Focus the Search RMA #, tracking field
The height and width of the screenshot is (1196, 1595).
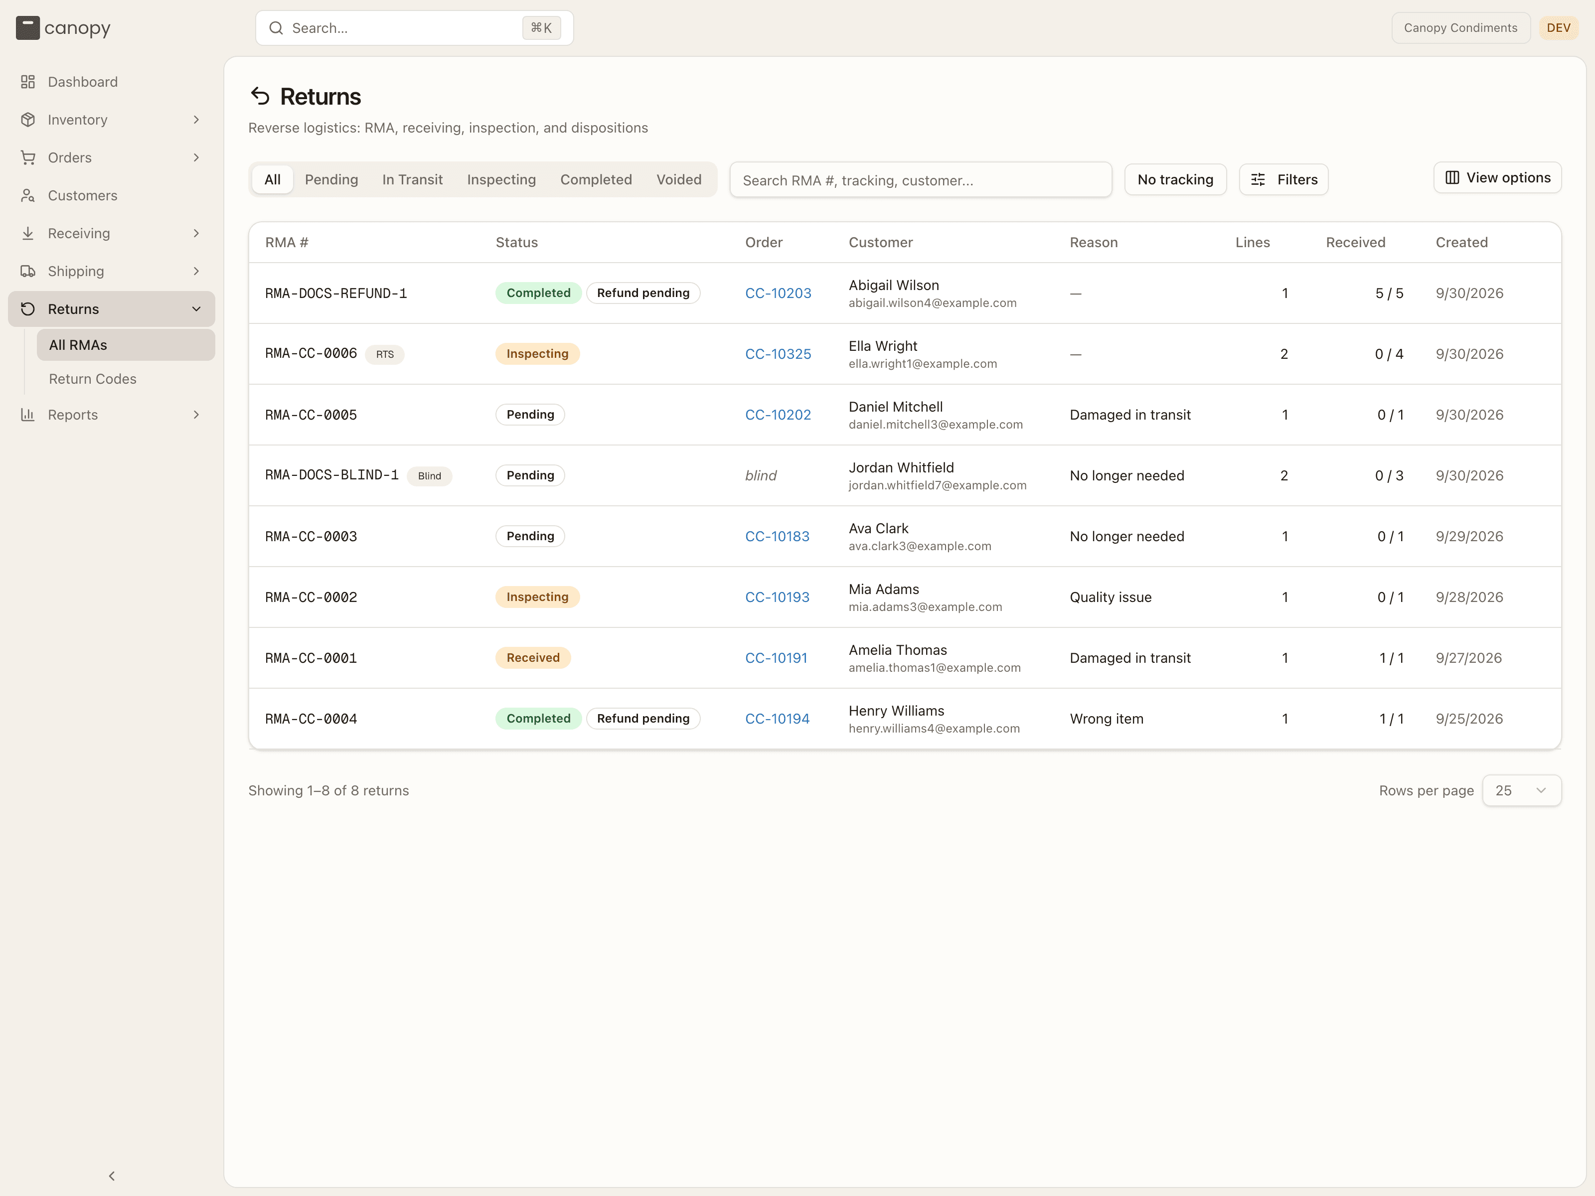pos(921,180)
